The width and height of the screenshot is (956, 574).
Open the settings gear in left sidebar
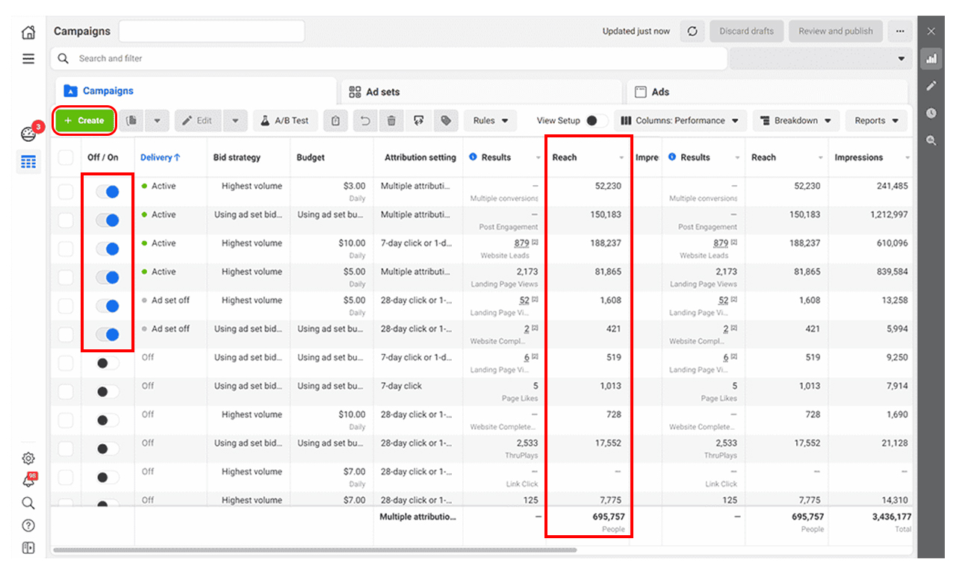28,458
